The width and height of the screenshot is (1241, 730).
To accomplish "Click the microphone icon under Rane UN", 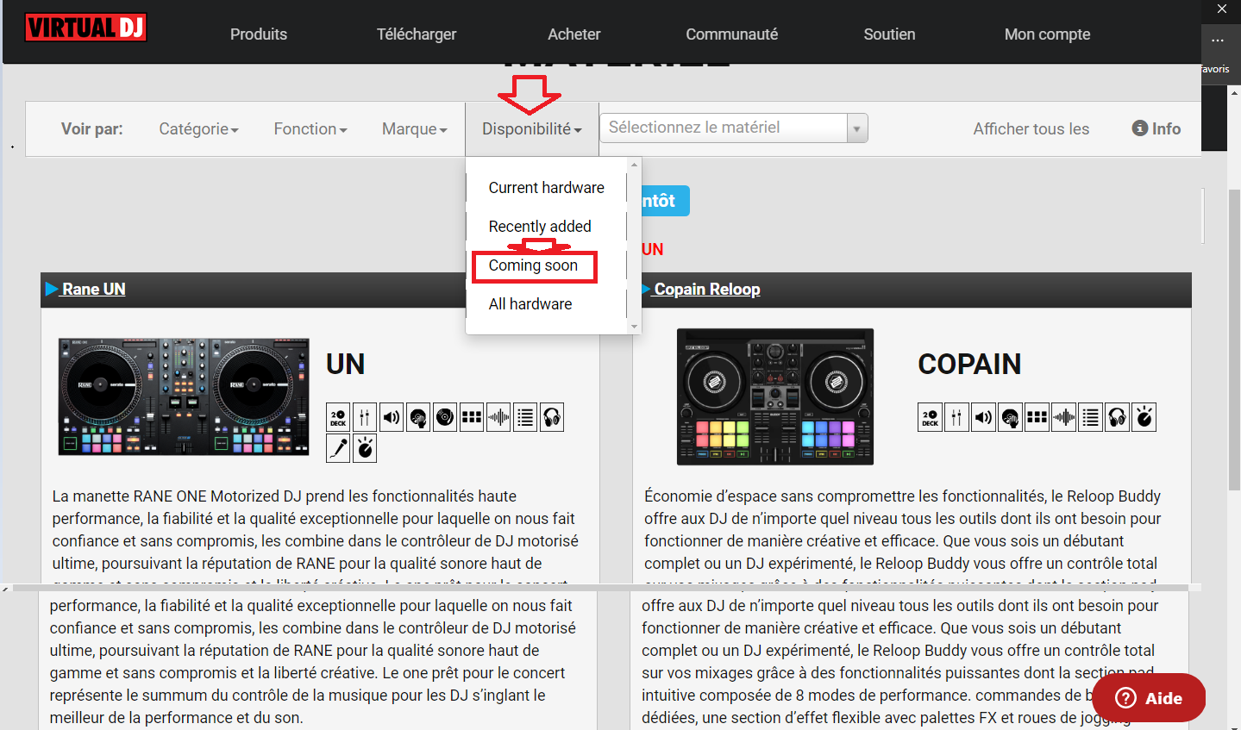I will pos(338,448).
